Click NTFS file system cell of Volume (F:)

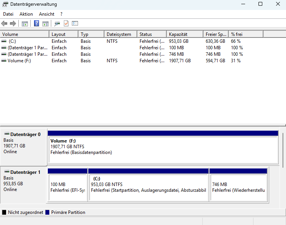coord(112,61)
